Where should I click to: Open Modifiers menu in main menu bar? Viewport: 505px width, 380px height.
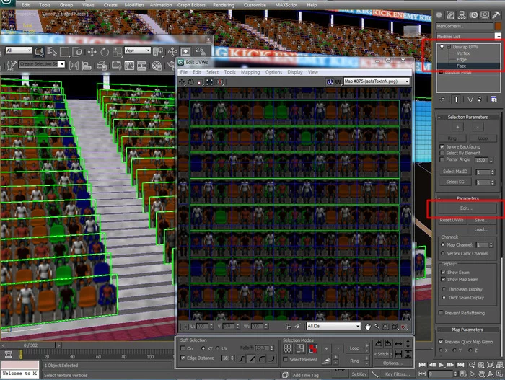click(x=134, y=5)
